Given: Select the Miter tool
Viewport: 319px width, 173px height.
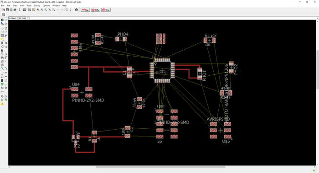Looking at the screenshot, I should click(6, 58).
